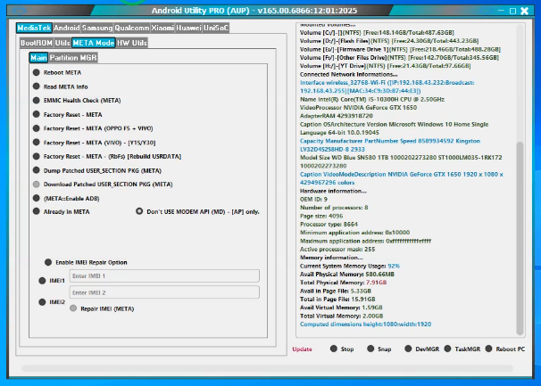The width and height of the screenshot is (541, 386).
Task: Click the Snap button
Action: pyautogui.click(x=379, y=349)
